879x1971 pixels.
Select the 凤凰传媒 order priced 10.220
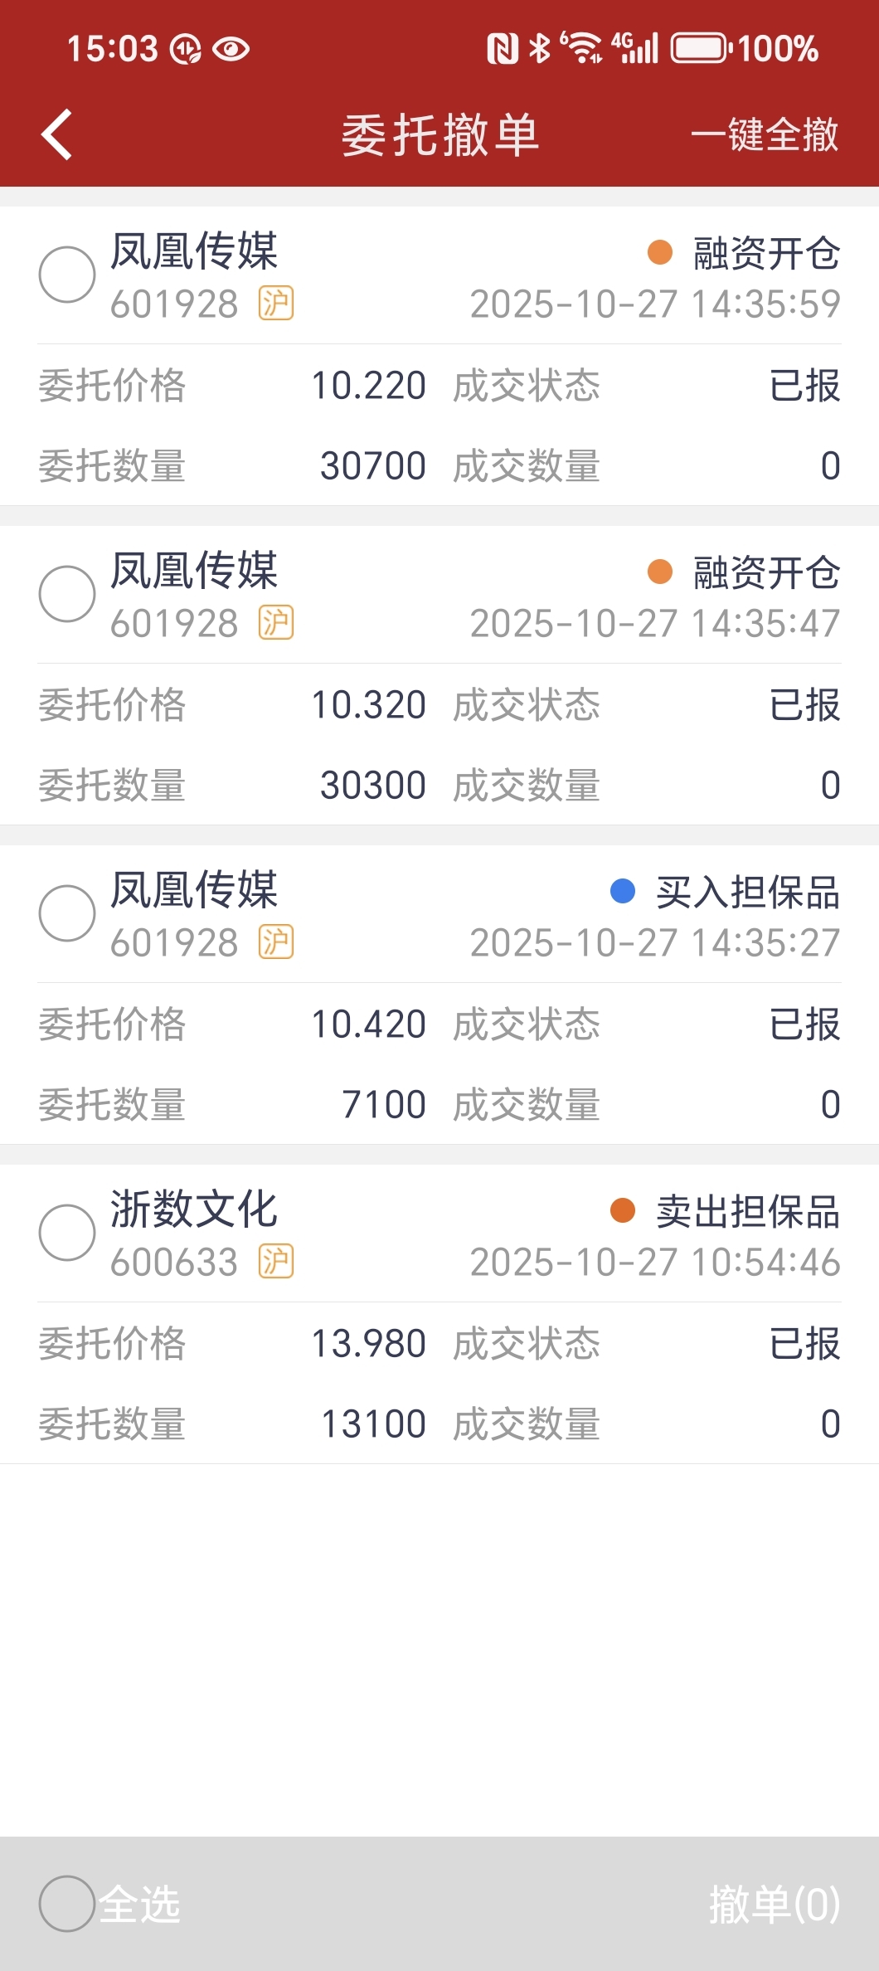tap(67, 275)
